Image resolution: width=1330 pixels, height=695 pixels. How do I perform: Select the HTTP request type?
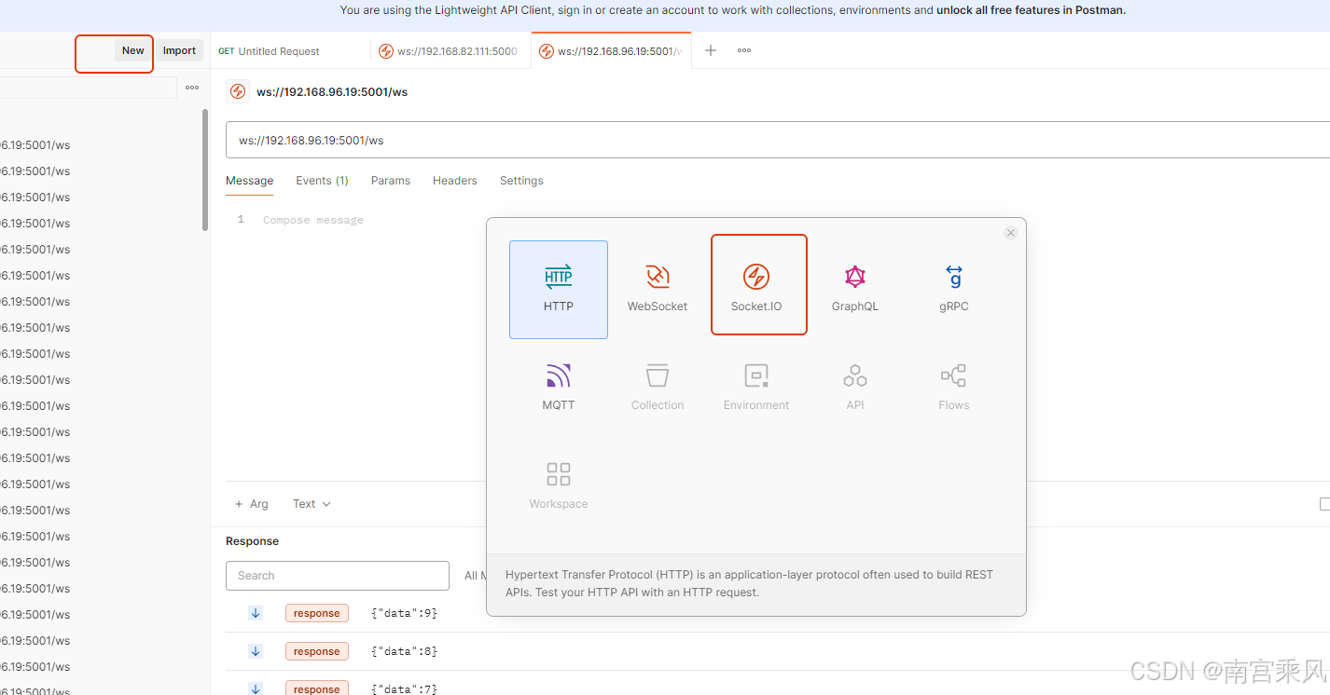(559, 290)
